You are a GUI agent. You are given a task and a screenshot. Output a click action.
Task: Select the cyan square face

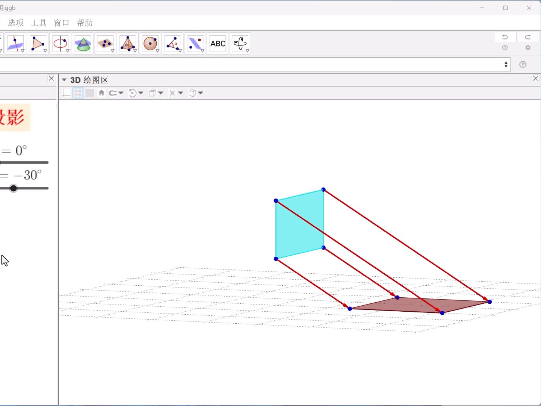click(x=299, y=224)
